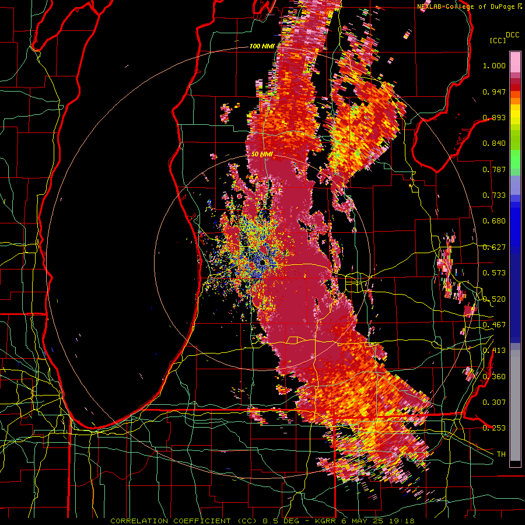
Task: Click the 1.000 value on the color scale
Action: 494,65
